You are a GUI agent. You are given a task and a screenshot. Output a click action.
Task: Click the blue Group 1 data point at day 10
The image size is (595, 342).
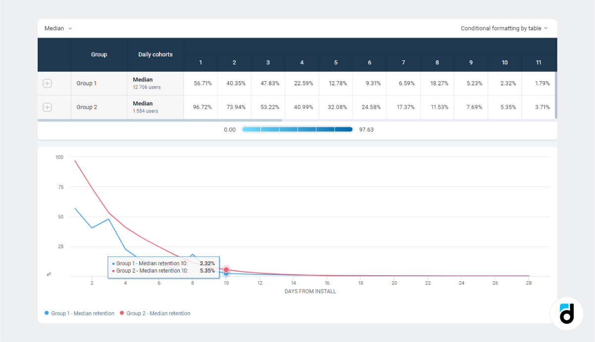click(x=226, y=274)
